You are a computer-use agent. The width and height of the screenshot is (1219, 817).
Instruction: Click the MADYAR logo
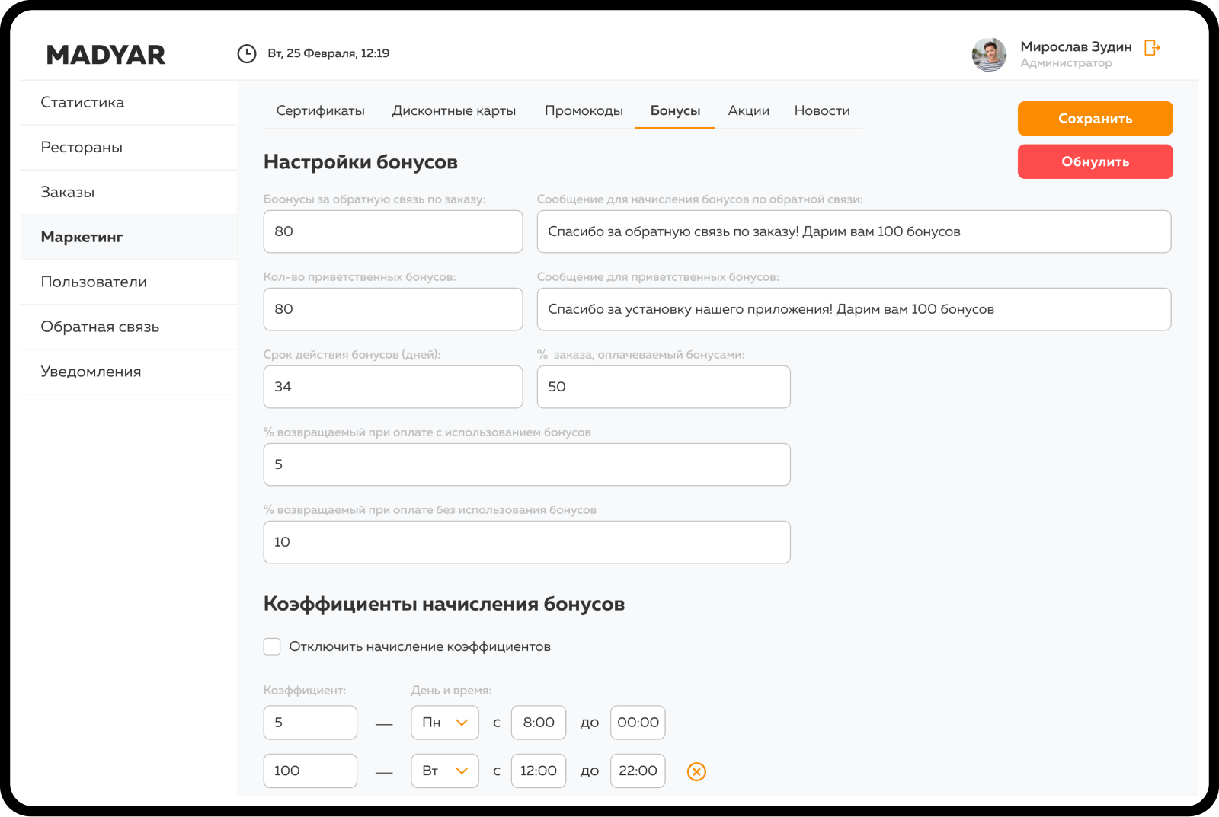pos(106,55)
